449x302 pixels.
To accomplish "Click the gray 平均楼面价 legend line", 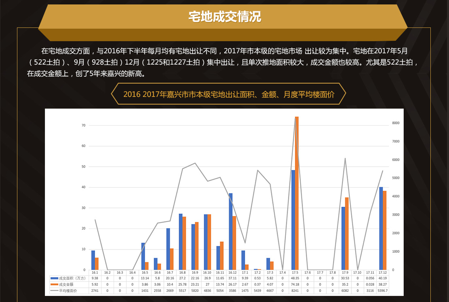I will click(54, 291).
